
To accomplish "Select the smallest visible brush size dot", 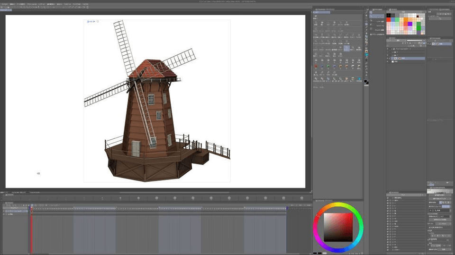I will coord(66,198).
